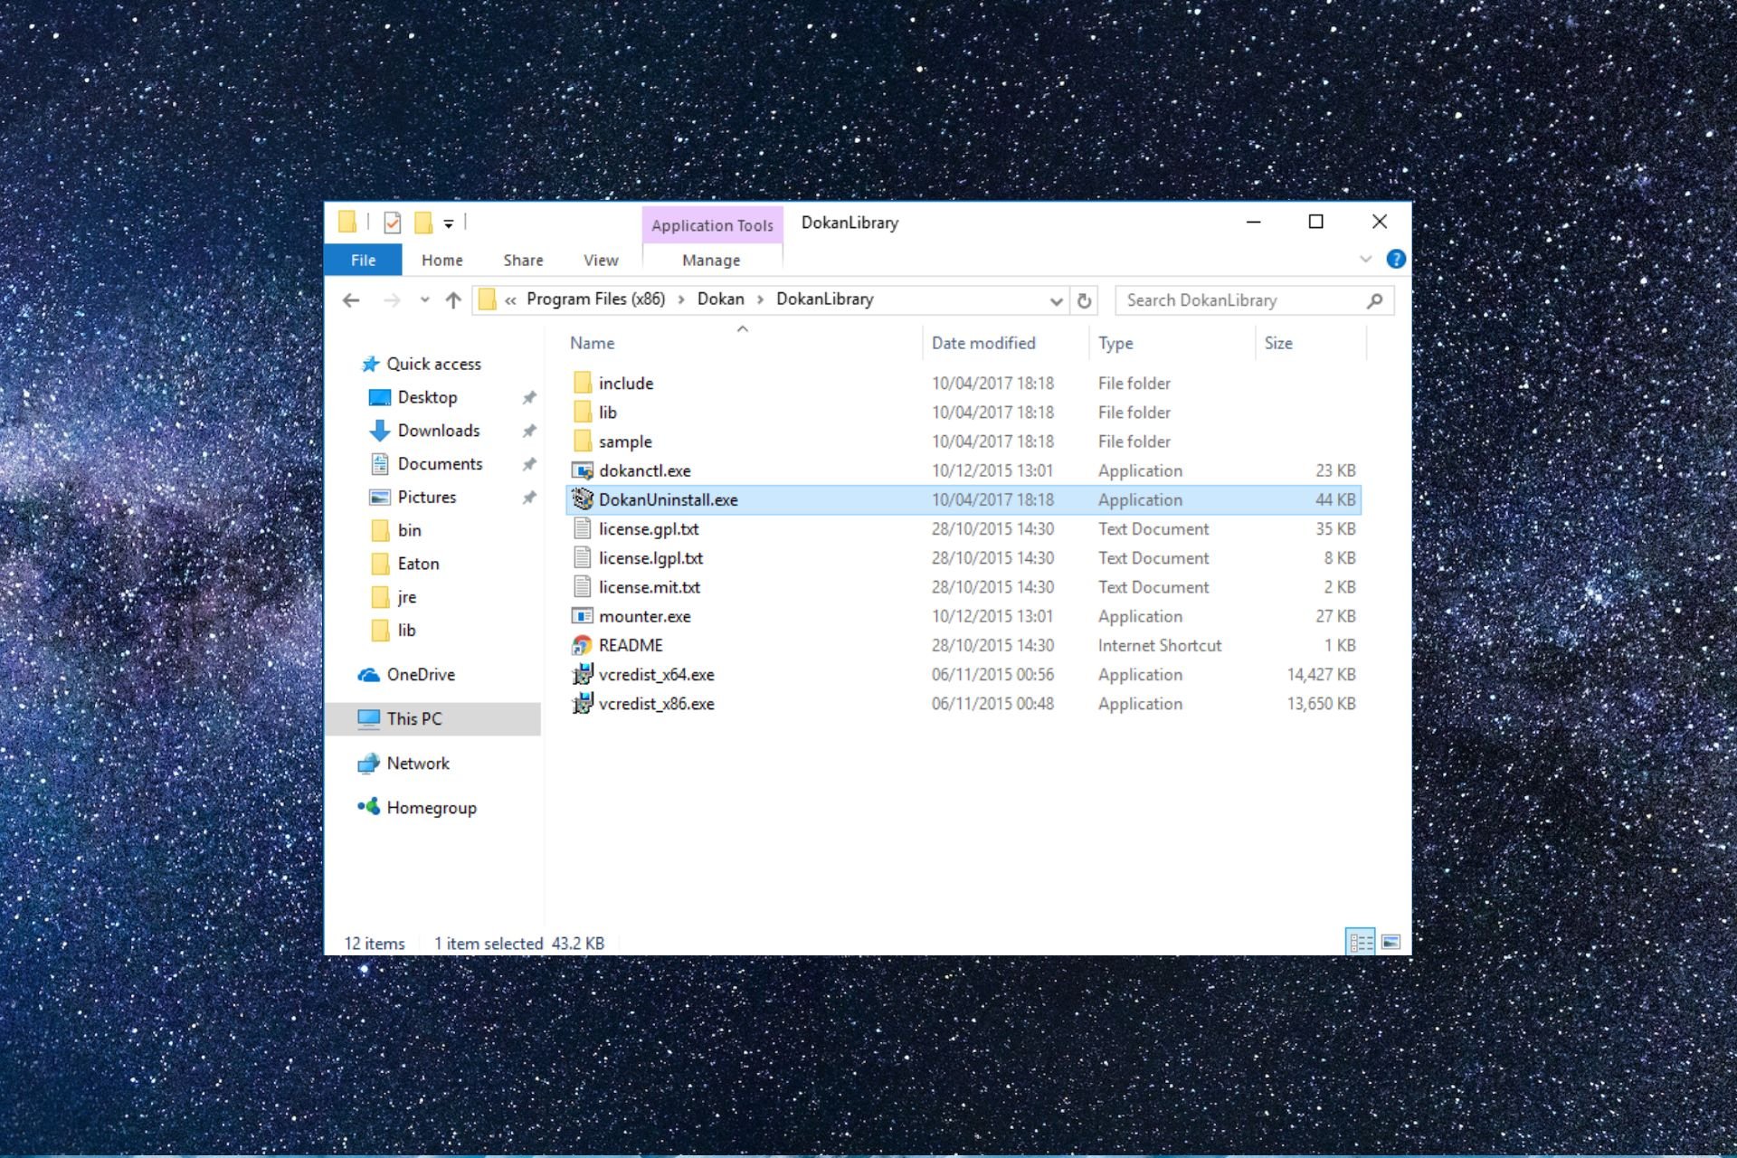Switch to the Share ribbon tab
The width and height of the screenshot is (1737, 1158).
tap(523, 260)
